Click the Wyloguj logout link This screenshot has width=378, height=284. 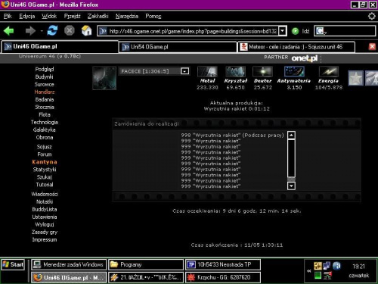(45, 224)
